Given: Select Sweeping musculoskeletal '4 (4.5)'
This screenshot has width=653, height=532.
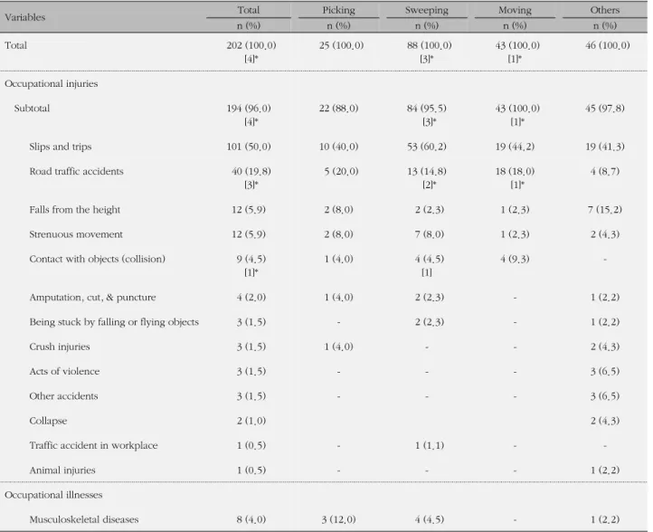Looking at the screenshot, I should (x=429, y=519).
